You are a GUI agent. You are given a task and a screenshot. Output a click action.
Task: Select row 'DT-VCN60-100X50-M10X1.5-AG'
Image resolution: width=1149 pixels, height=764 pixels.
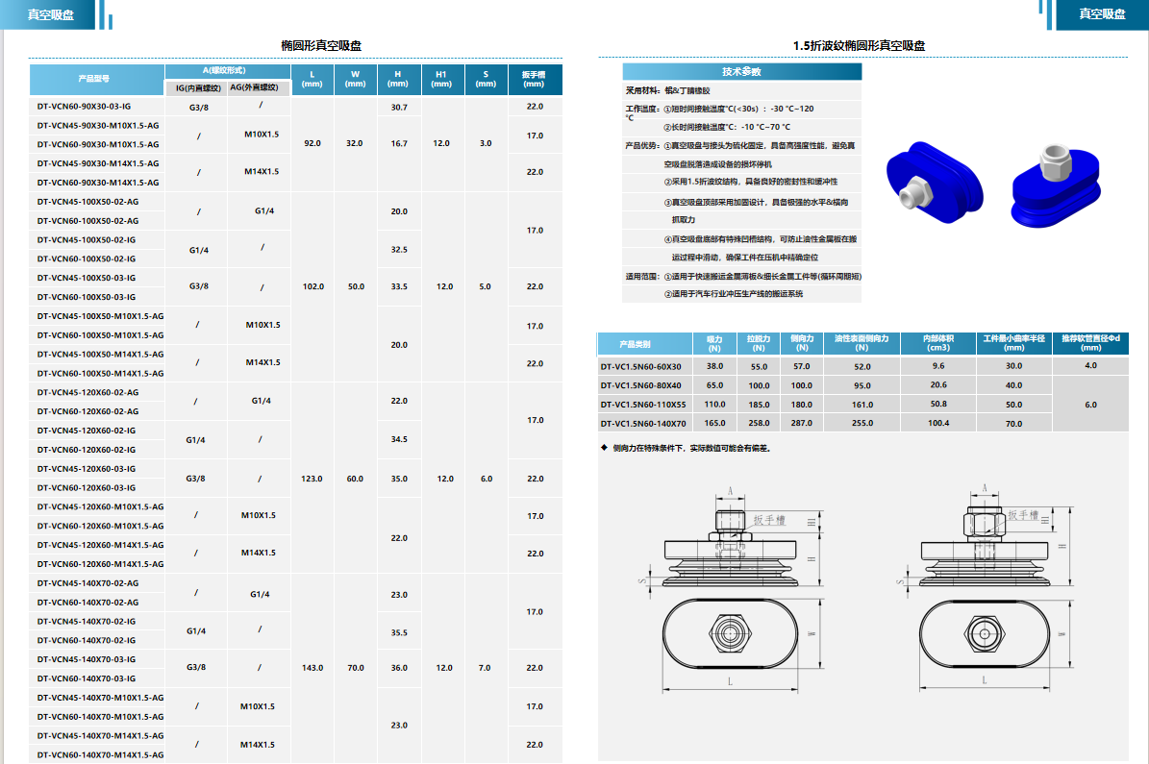[x=97, y=334]
